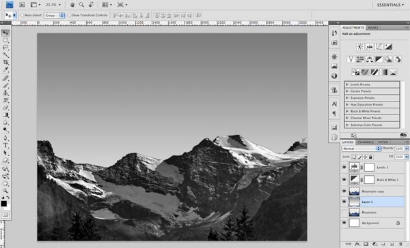Add a Levels adjustment from Adjustments panel

click(370, 47)
